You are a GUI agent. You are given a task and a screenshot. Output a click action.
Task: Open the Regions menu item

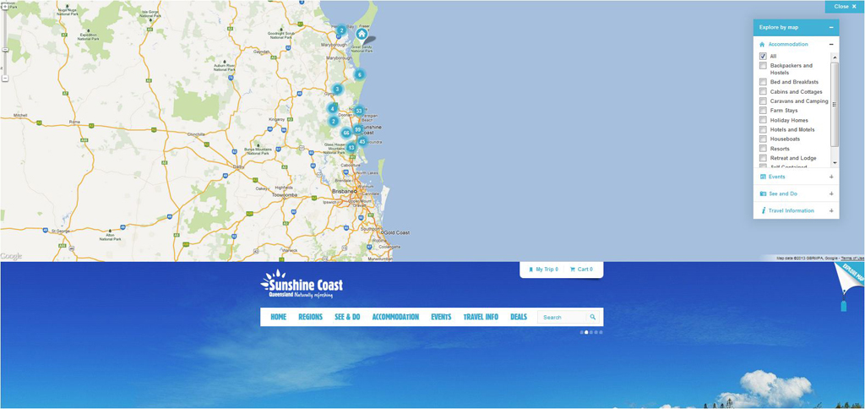coord(310,317)
